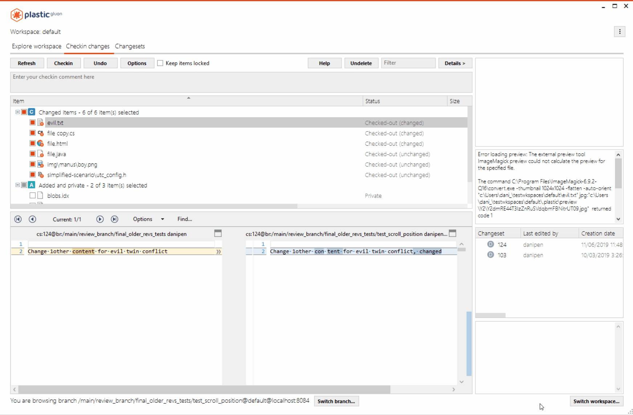Open the vertical ellipsis menu top right
This screenshot has width=633, height=415.
(x=620, y=32)
